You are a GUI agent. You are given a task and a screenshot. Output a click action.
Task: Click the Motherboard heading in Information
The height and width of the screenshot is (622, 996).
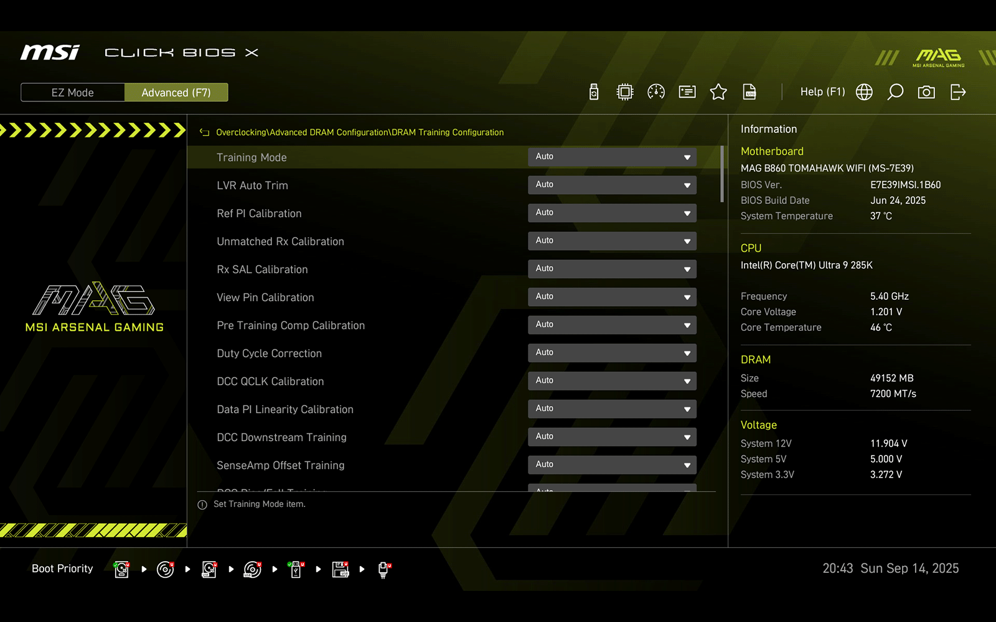tap(772, 151)
